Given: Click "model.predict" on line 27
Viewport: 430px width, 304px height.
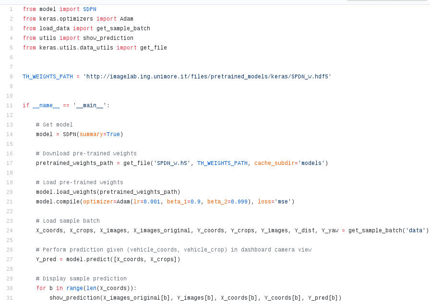Looking at the screenshot, I should (88, 259).
